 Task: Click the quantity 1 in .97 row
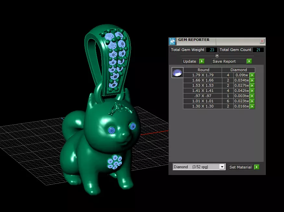tap(228, 96)
